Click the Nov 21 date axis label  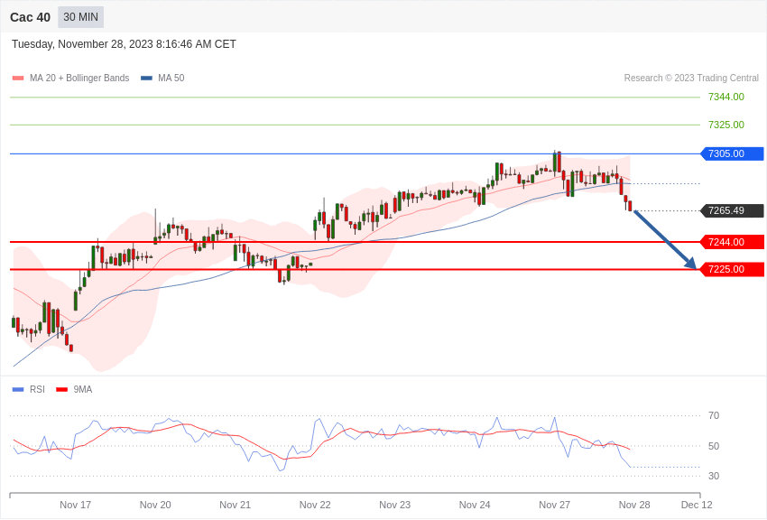pyautogui.click(x=235, y=505)
